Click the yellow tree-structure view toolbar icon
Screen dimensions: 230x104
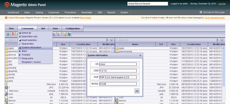(64, 34)
